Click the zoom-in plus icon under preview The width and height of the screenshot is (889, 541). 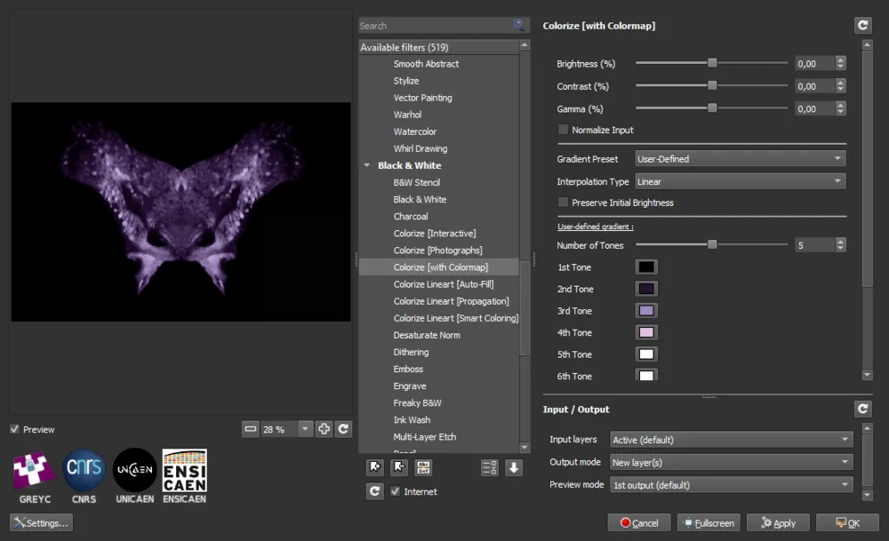[324, 429]
